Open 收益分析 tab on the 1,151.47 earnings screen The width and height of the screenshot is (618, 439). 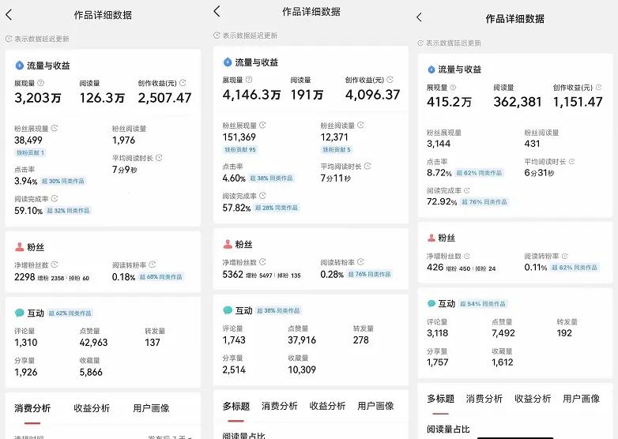point(533,399)
